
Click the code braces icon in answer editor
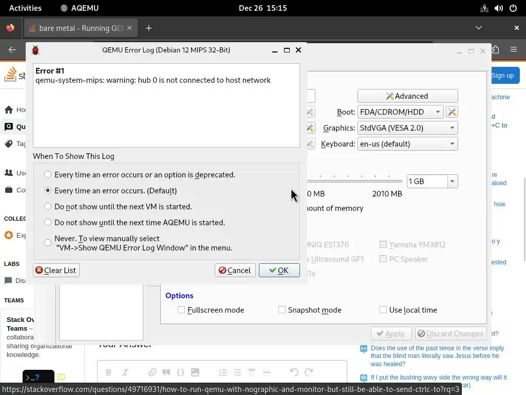(x=180, y=372)
